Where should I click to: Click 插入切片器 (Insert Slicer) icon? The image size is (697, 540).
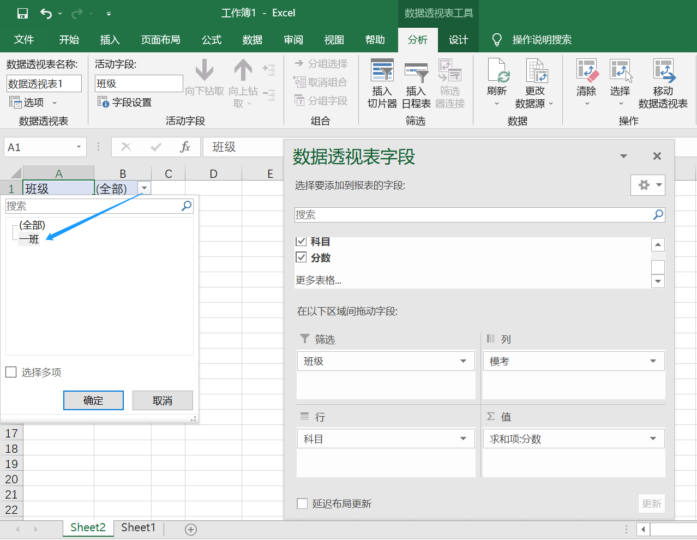[382, 71]
